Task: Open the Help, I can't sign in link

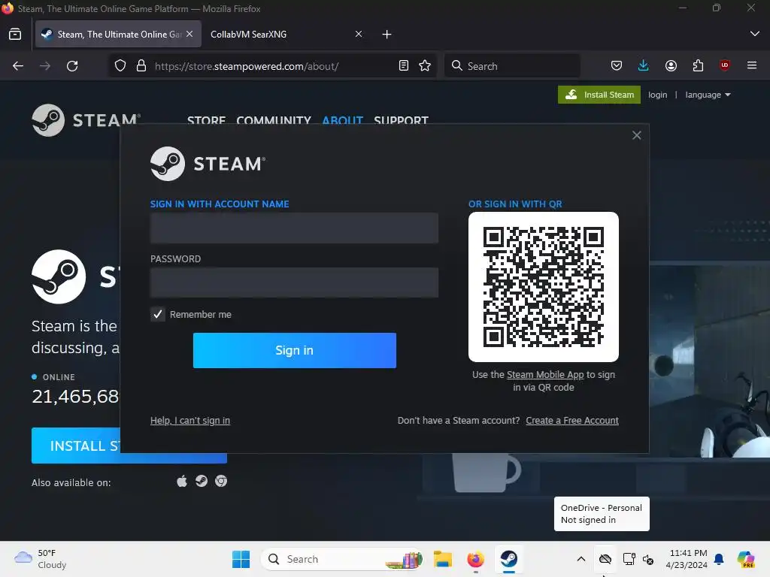Action: (190, 421)
